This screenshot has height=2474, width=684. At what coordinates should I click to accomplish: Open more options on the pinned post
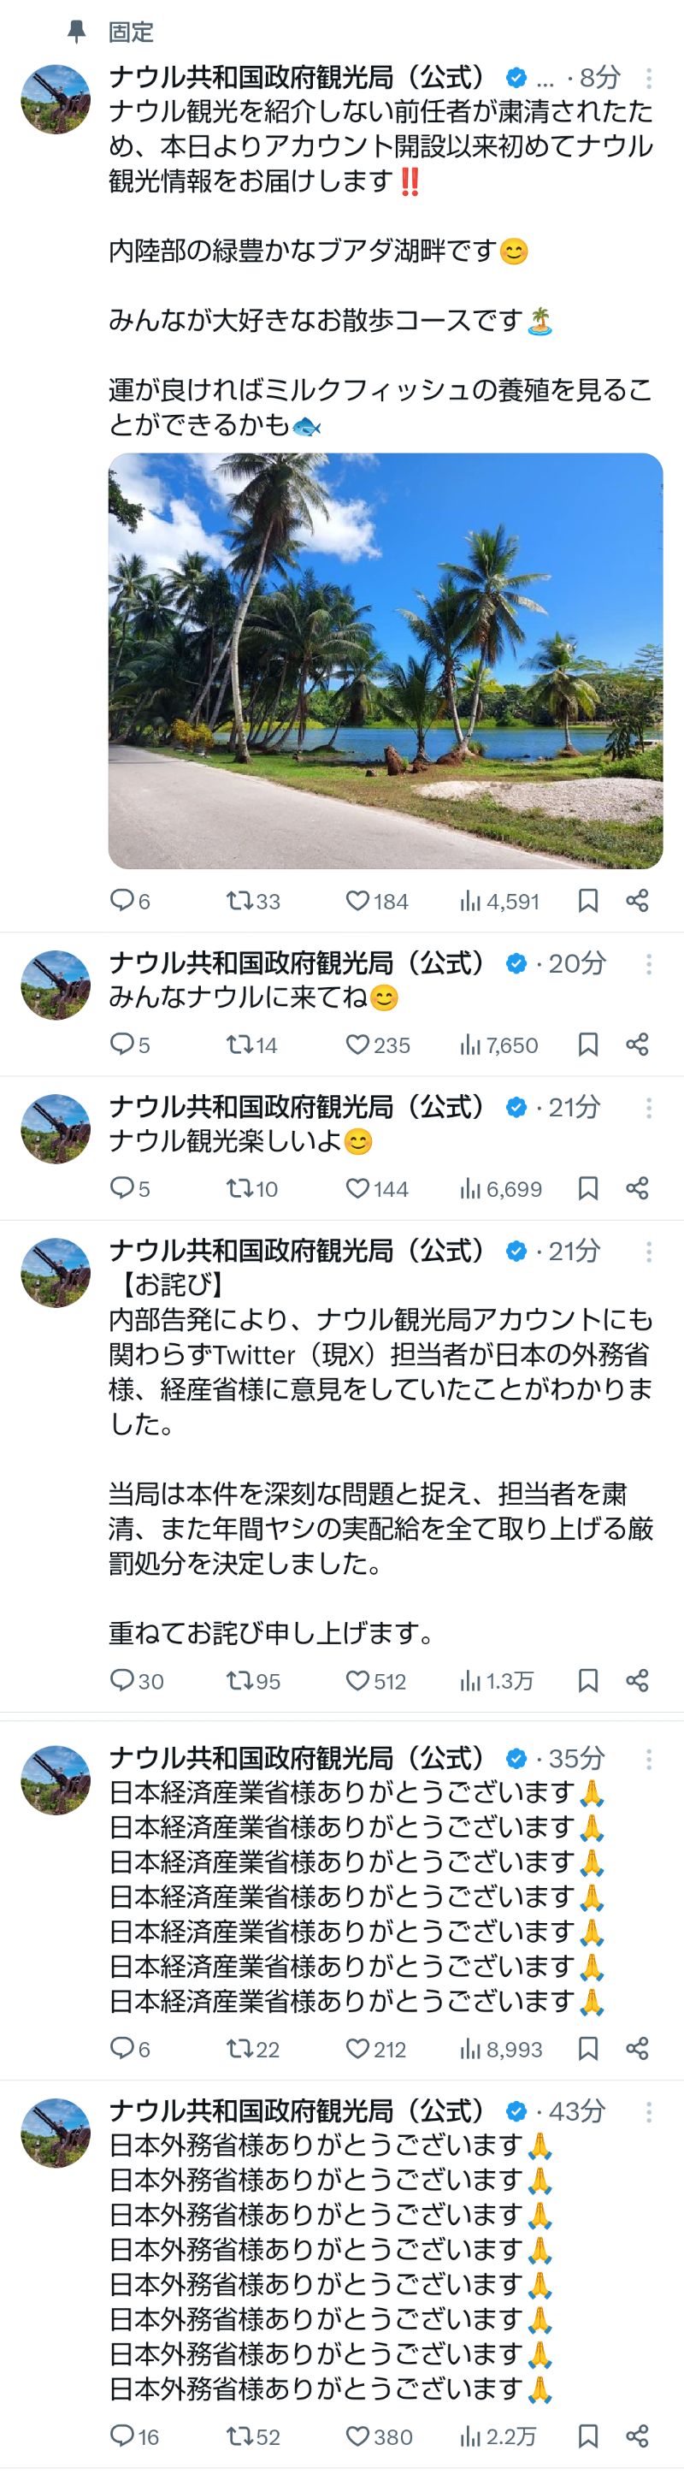[x=648, y=78]
